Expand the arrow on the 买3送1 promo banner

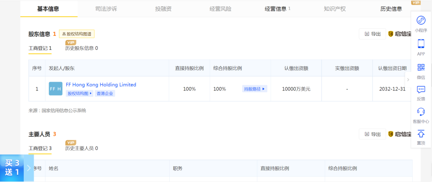pyautogui.click(x=29, y=168)
